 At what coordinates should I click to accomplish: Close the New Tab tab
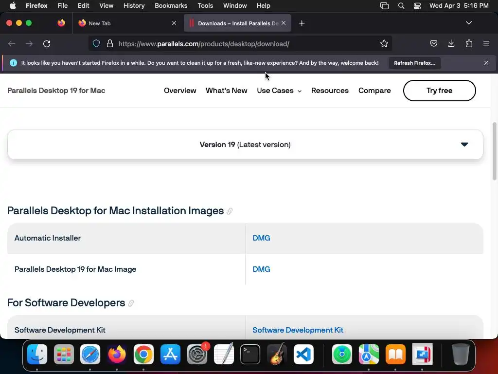[x=174, y=23]
